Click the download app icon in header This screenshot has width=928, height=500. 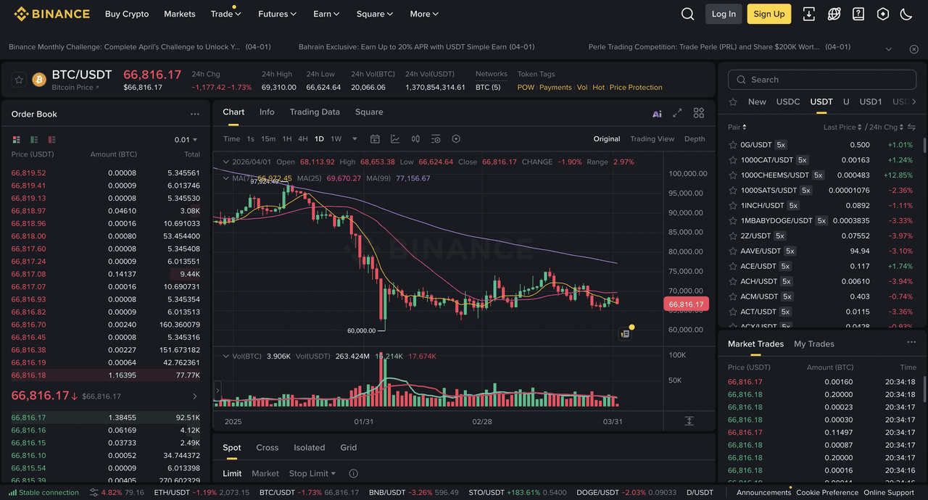[809, 14]
